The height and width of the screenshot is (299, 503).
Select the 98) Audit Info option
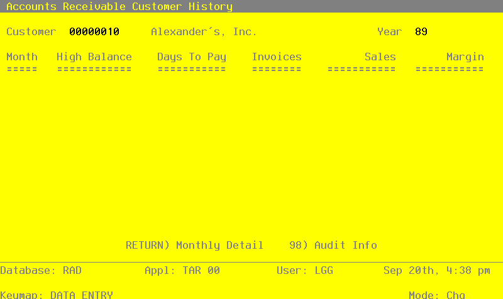(333, 245)
